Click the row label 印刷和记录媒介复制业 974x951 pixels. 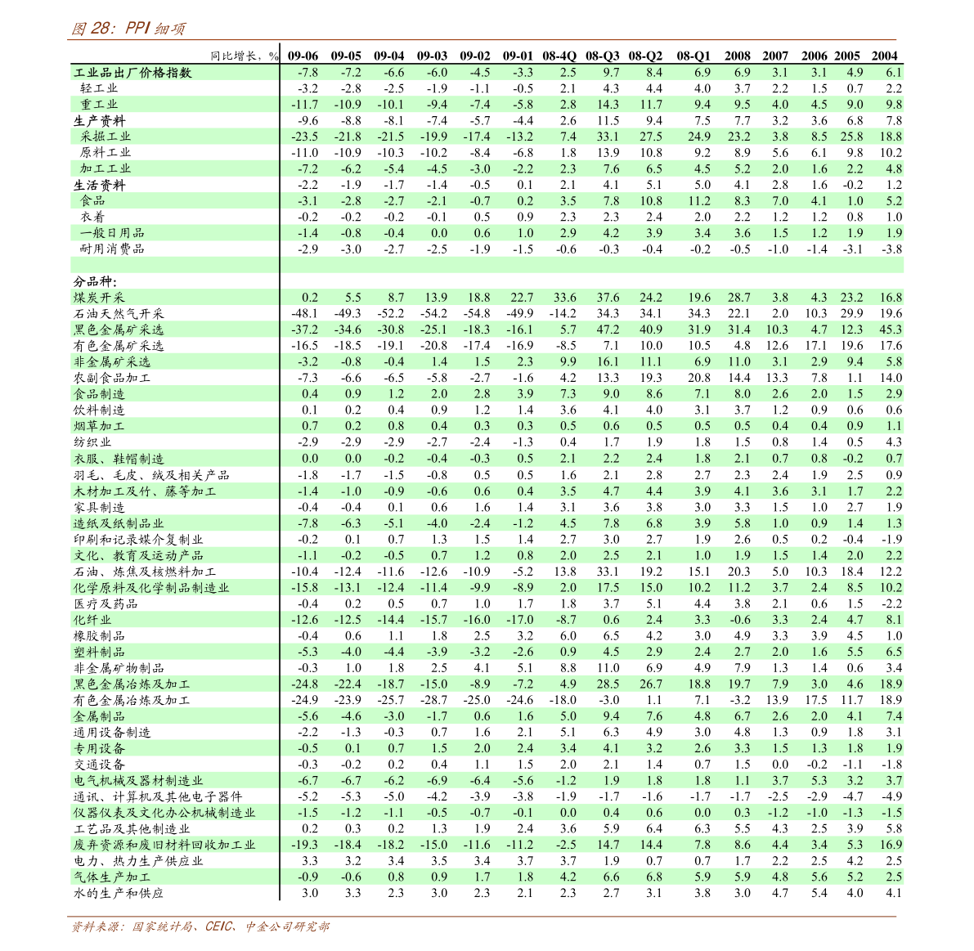coord(138,540)
